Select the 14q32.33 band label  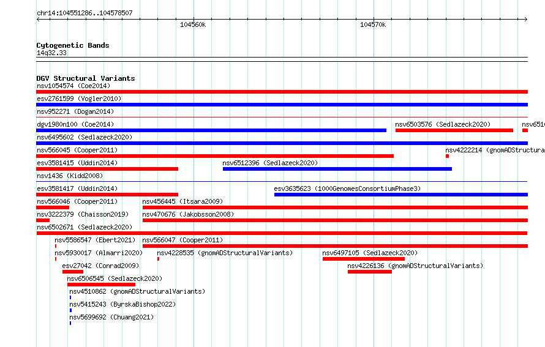tap(51, 53)
